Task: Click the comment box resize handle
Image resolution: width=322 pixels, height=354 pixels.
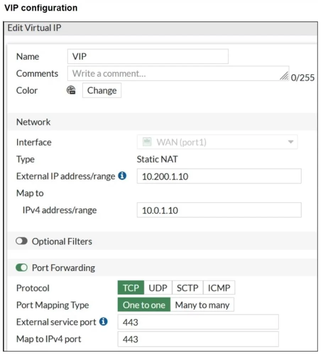Action: (x=284, y=76)
